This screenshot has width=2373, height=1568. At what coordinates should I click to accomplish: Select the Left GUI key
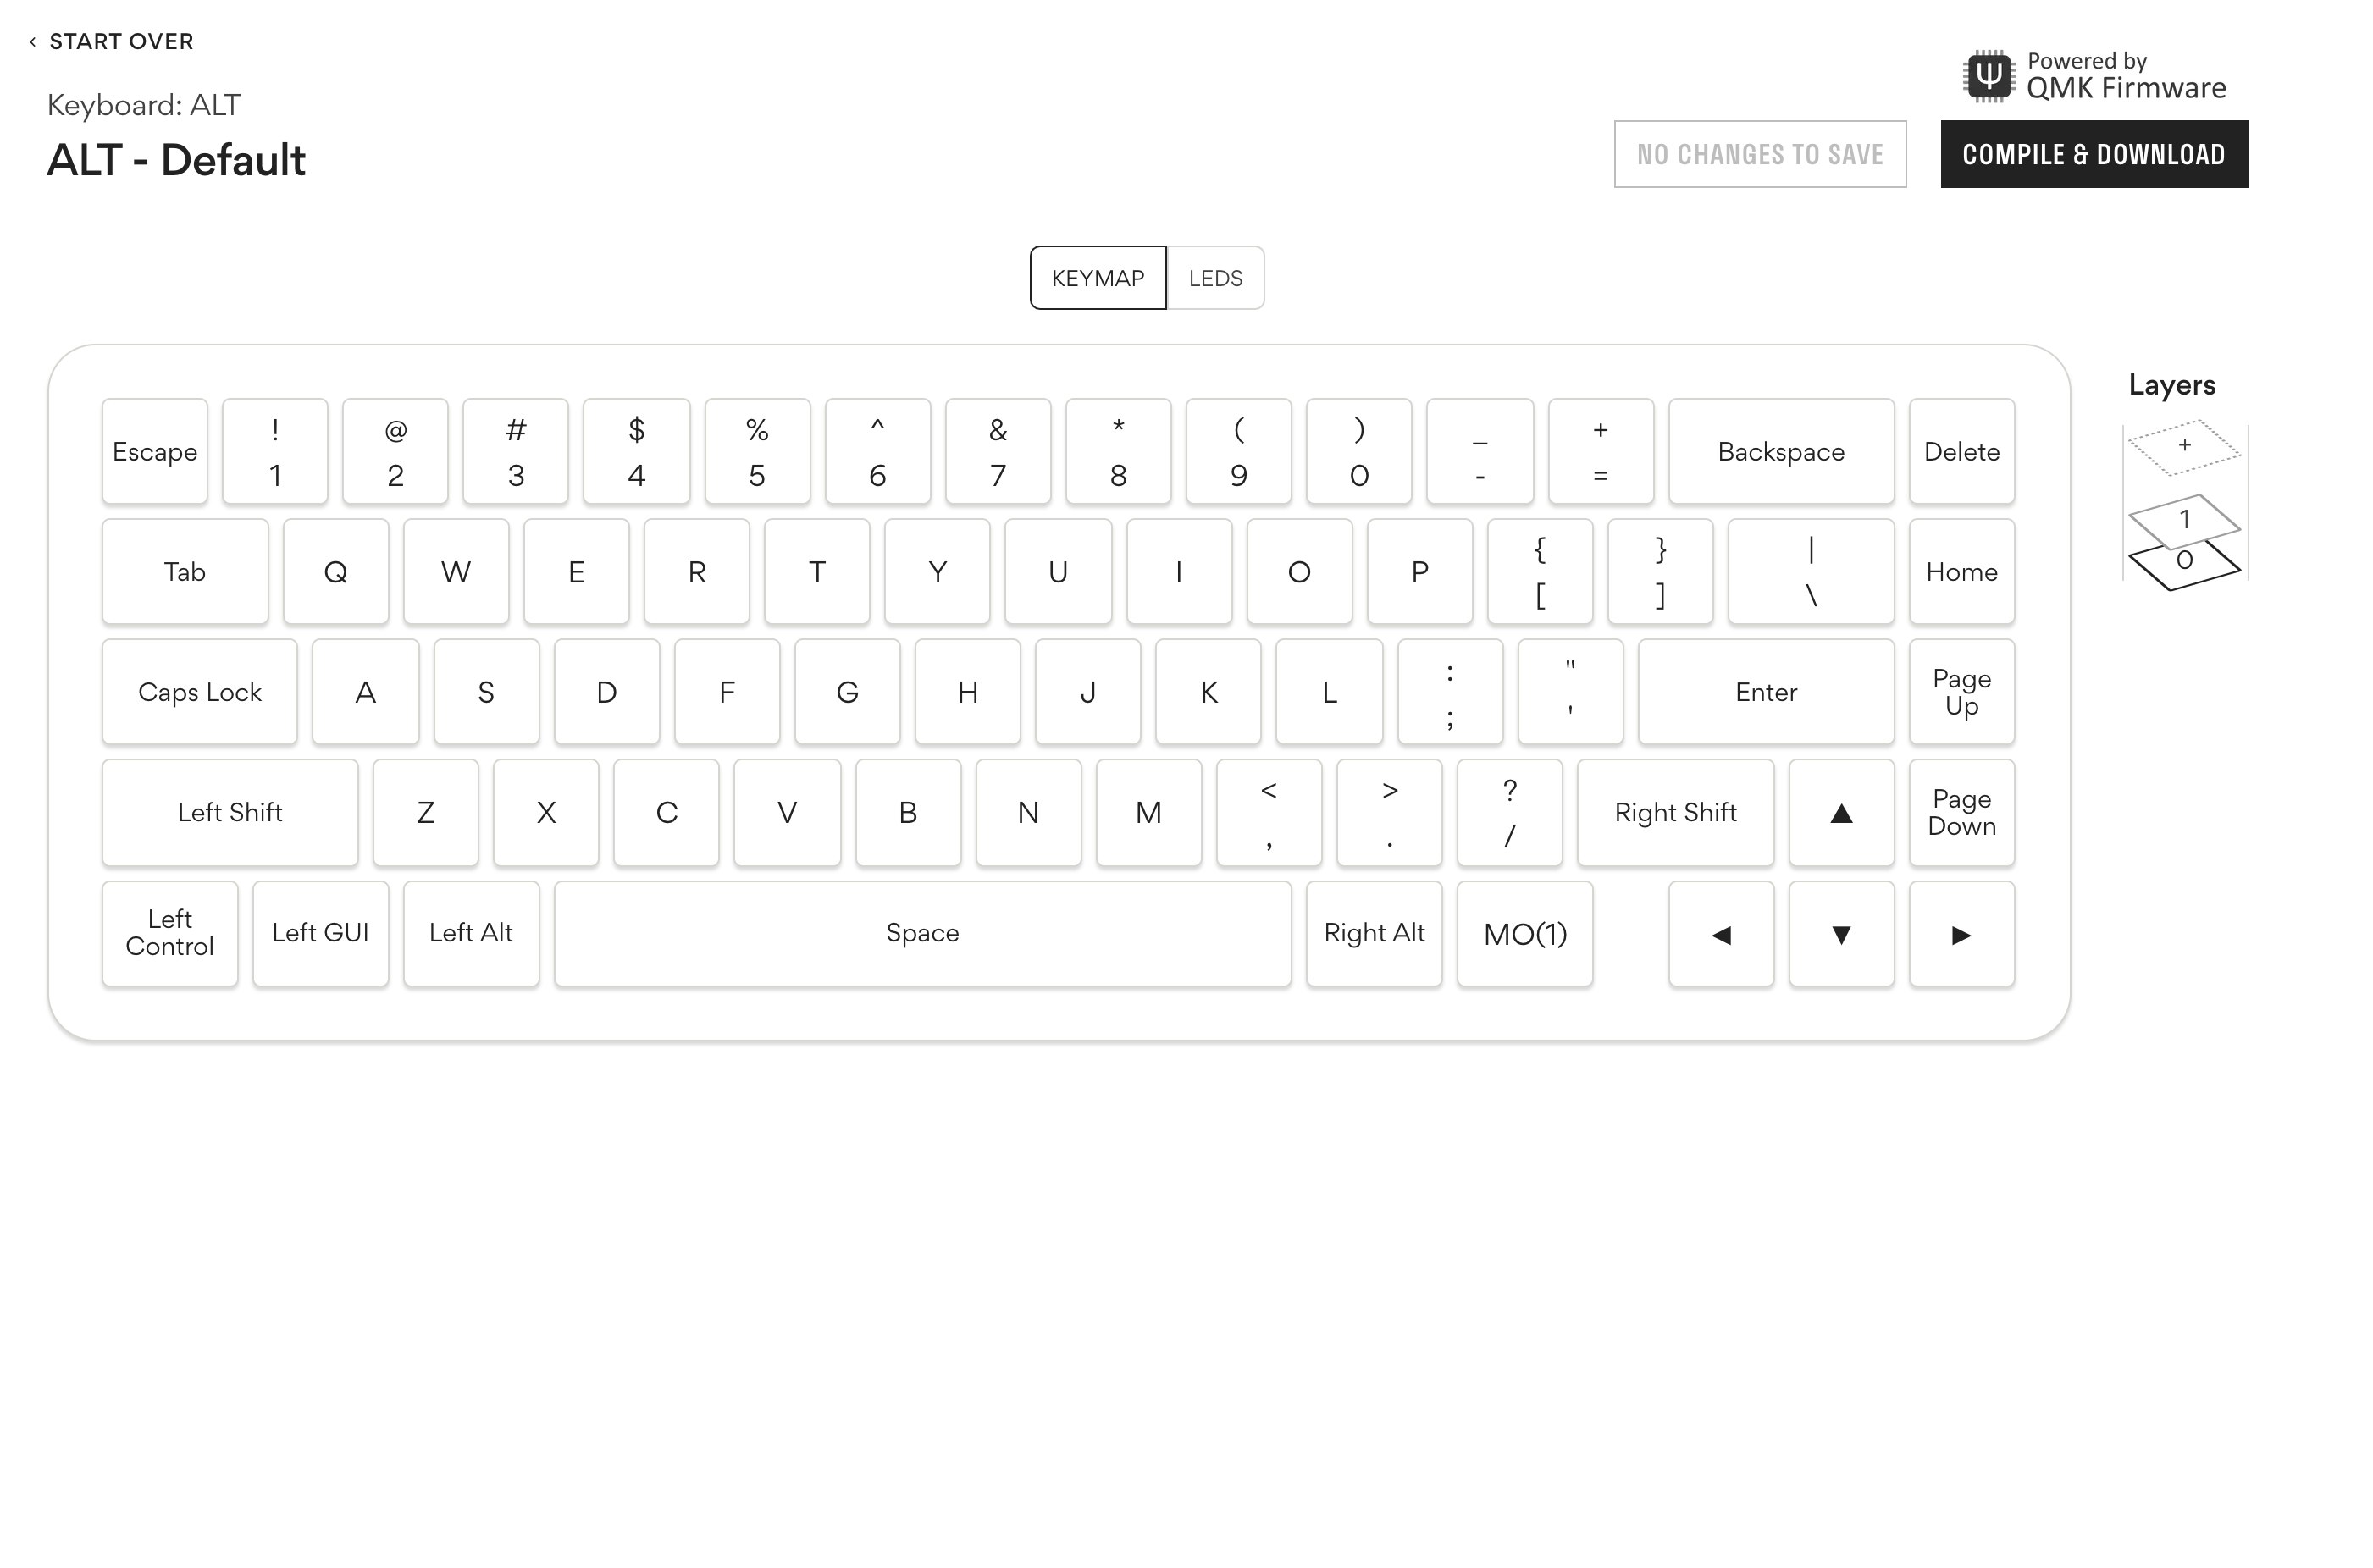[x=320, y=934]
